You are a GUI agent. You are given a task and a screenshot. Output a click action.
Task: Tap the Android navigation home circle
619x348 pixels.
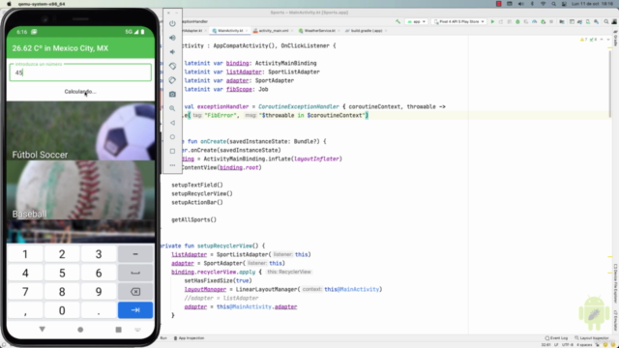(x=80, y=330)
